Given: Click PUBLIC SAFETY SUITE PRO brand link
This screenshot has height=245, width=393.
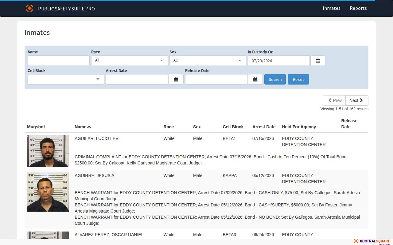Looking at the screenshot, I should pyautogui.click(x=66, y=9).
